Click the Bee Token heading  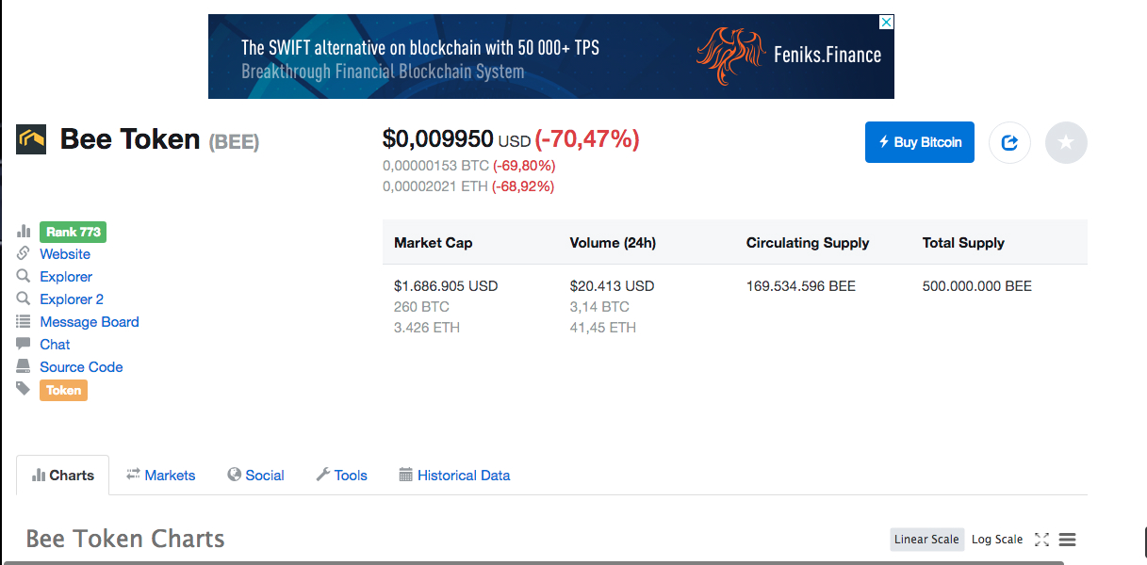click(130, 139)
